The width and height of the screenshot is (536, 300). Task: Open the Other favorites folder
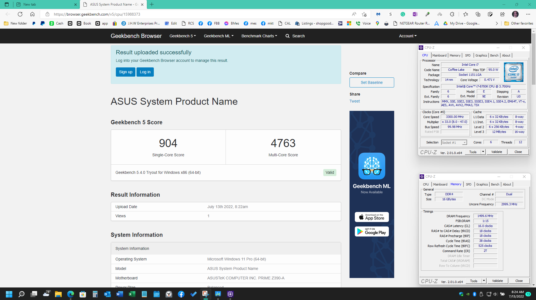tap(519, 23)
